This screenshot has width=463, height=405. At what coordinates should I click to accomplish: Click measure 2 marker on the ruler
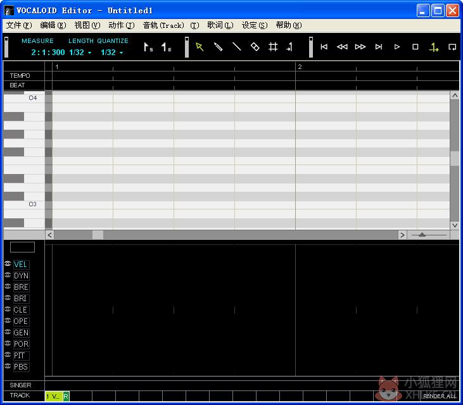[300, 66]
